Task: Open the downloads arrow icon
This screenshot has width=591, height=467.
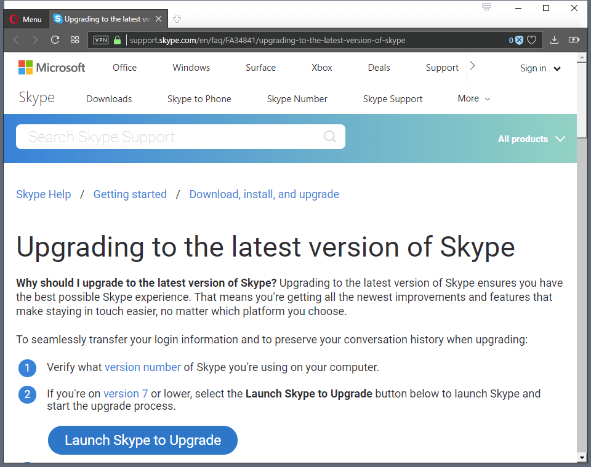Action: (x=554, y=40)
